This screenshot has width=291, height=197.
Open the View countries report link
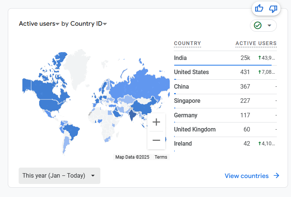pos(247,176)
